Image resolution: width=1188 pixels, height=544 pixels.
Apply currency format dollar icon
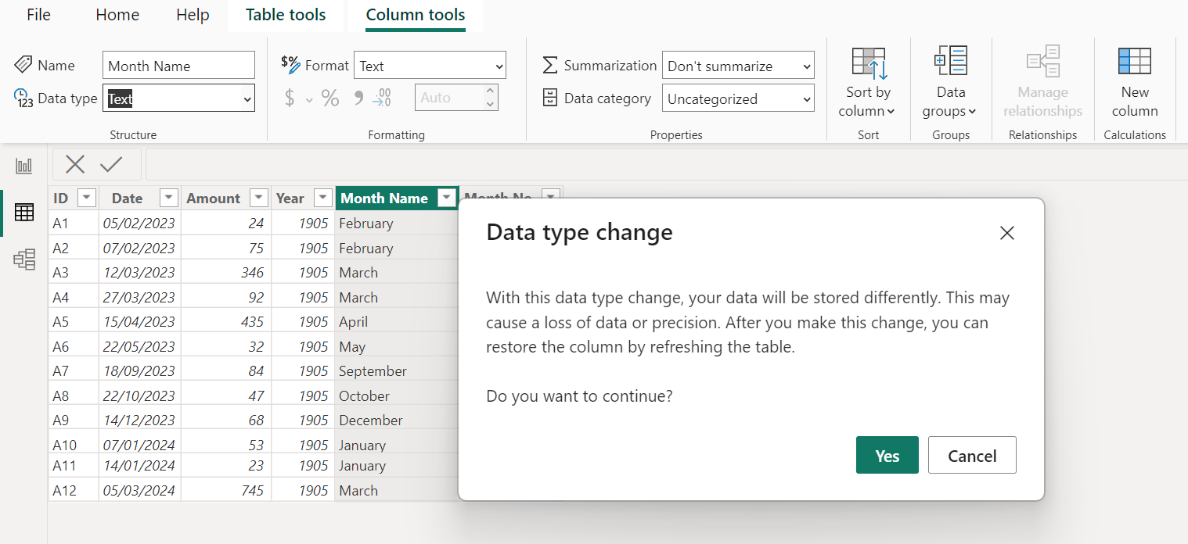(290, 98)
